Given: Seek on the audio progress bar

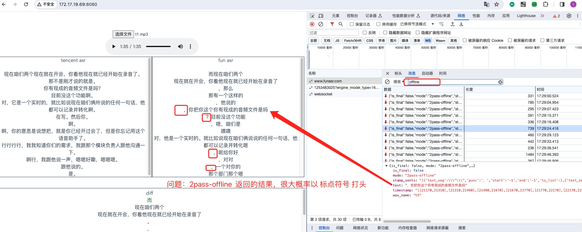Looking at the screenshot, I should 158,46.
